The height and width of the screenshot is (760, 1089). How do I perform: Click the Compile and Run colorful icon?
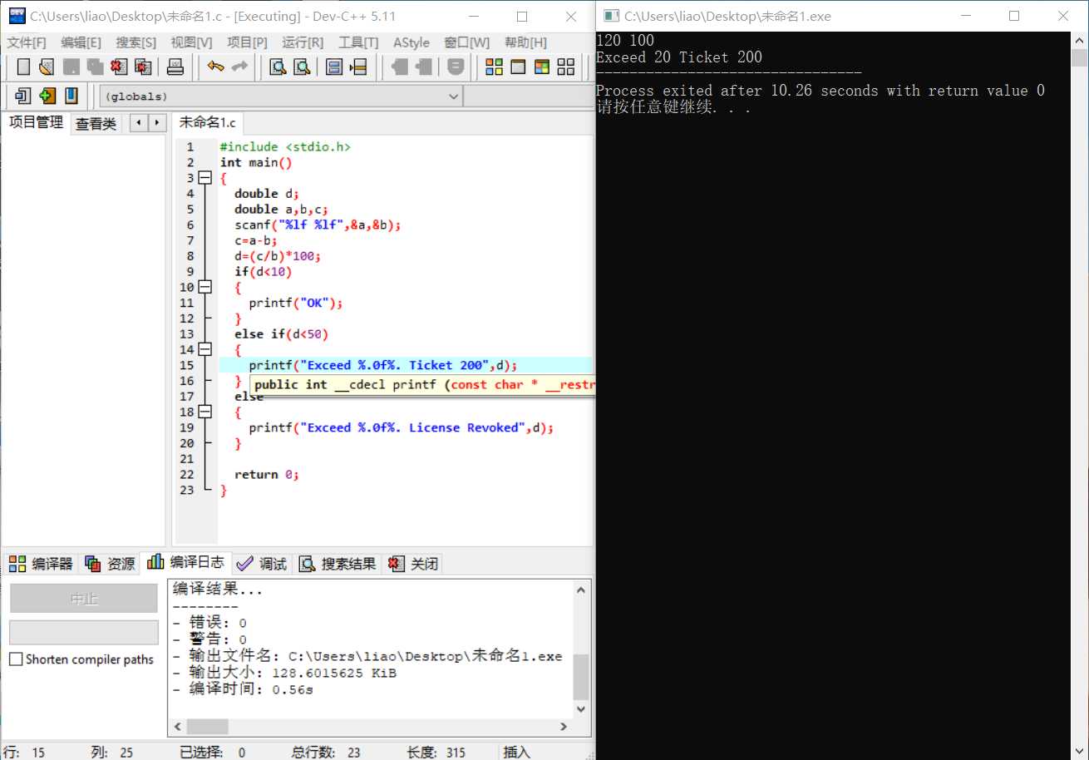coord(542,67)
